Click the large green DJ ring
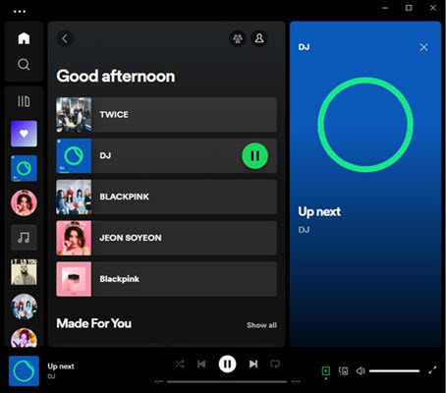This screenshot has height=393, width=446. tap(365, 125)
